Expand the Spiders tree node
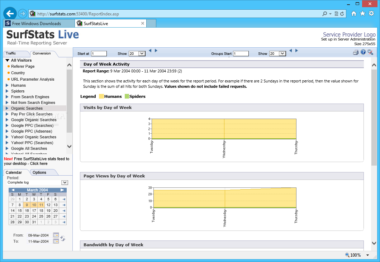 (x=7, y=91)
